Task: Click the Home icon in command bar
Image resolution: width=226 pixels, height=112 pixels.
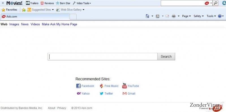Action: 147,16
